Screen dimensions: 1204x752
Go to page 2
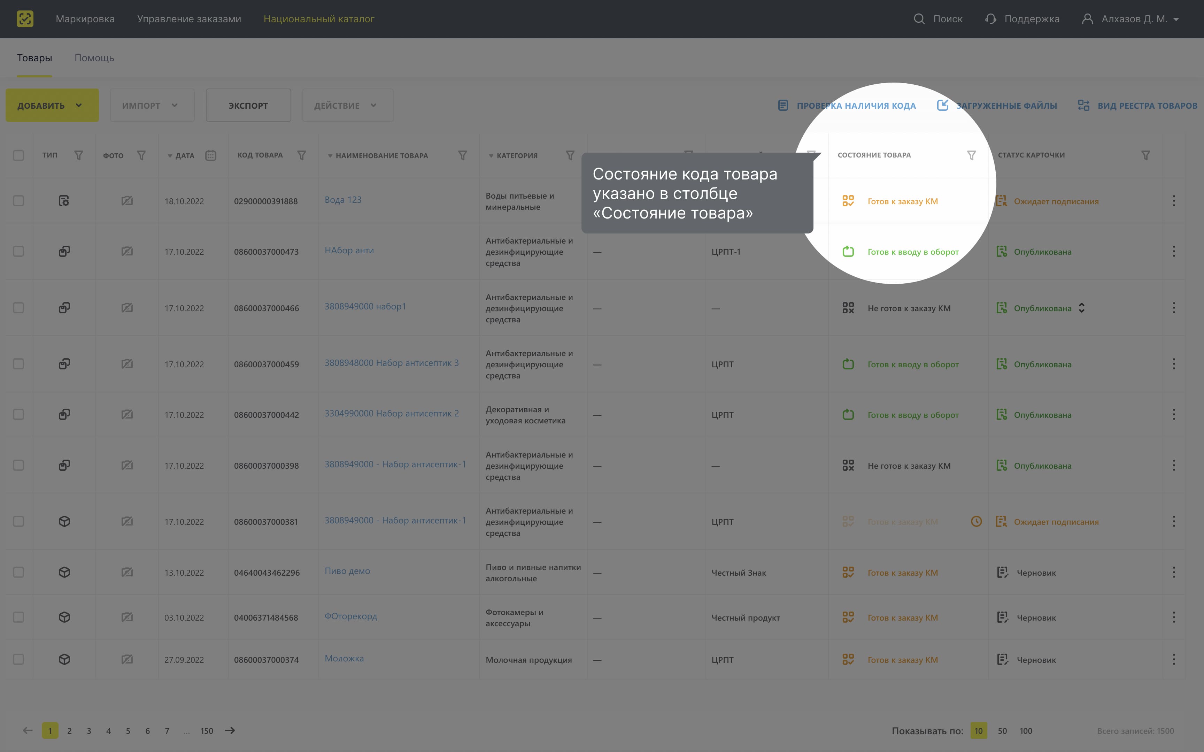[x=70, y=731]
